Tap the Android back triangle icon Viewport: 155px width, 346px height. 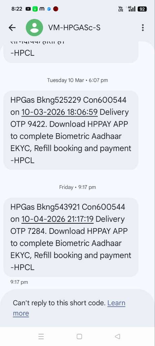(x=117, y=336)
